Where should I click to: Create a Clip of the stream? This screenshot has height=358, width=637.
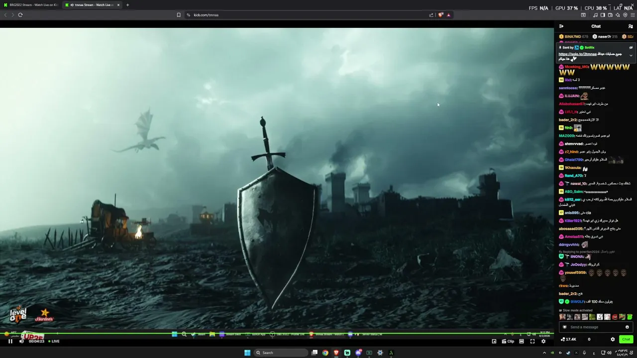pos(508,341)
